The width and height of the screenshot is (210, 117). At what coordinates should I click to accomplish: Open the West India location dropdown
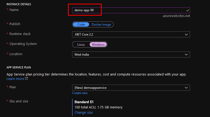[131, 54]
